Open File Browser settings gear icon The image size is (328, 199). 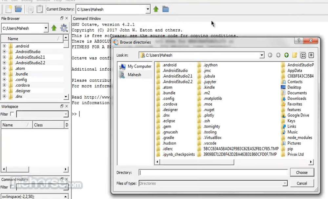click(64, 28)
